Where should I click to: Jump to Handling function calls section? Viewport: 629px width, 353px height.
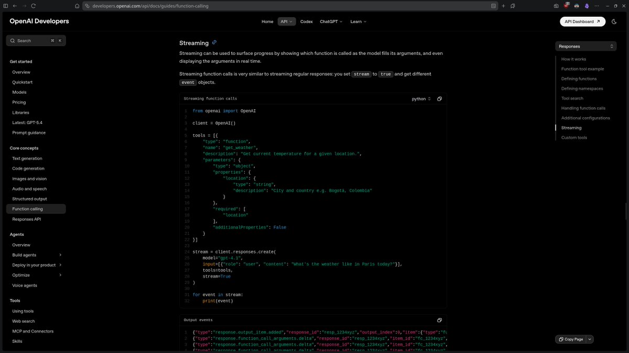click(583, 108)
